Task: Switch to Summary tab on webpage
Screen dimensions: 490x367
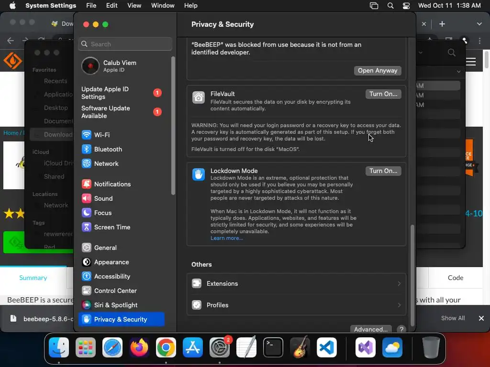Action: 33,278
